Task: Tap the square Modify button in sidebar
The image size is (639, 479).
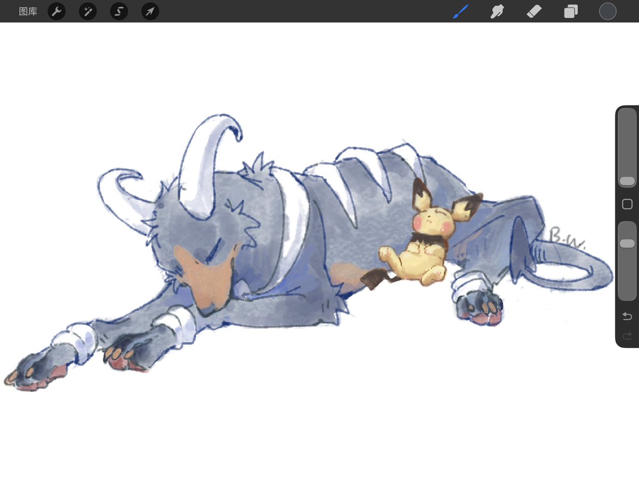Action: [627, 204]
